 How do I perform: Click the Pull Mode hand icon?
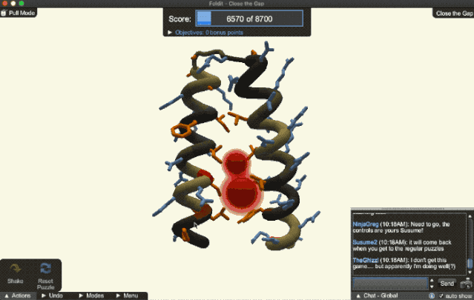coord(3,13)
